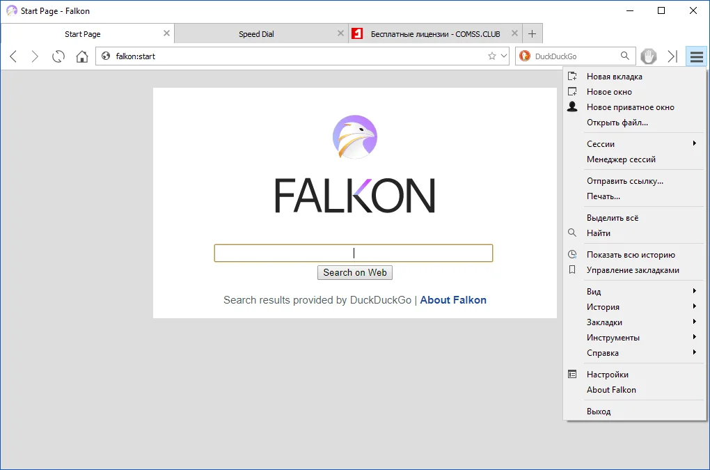Click the start page search input box

[x=354, y=253]
